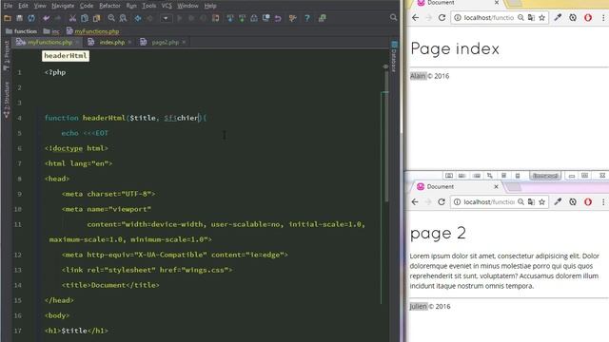Screen dimensions: 609x342
Task: Open the File menu in PhpStorm
Action: (x=8, y=6)
